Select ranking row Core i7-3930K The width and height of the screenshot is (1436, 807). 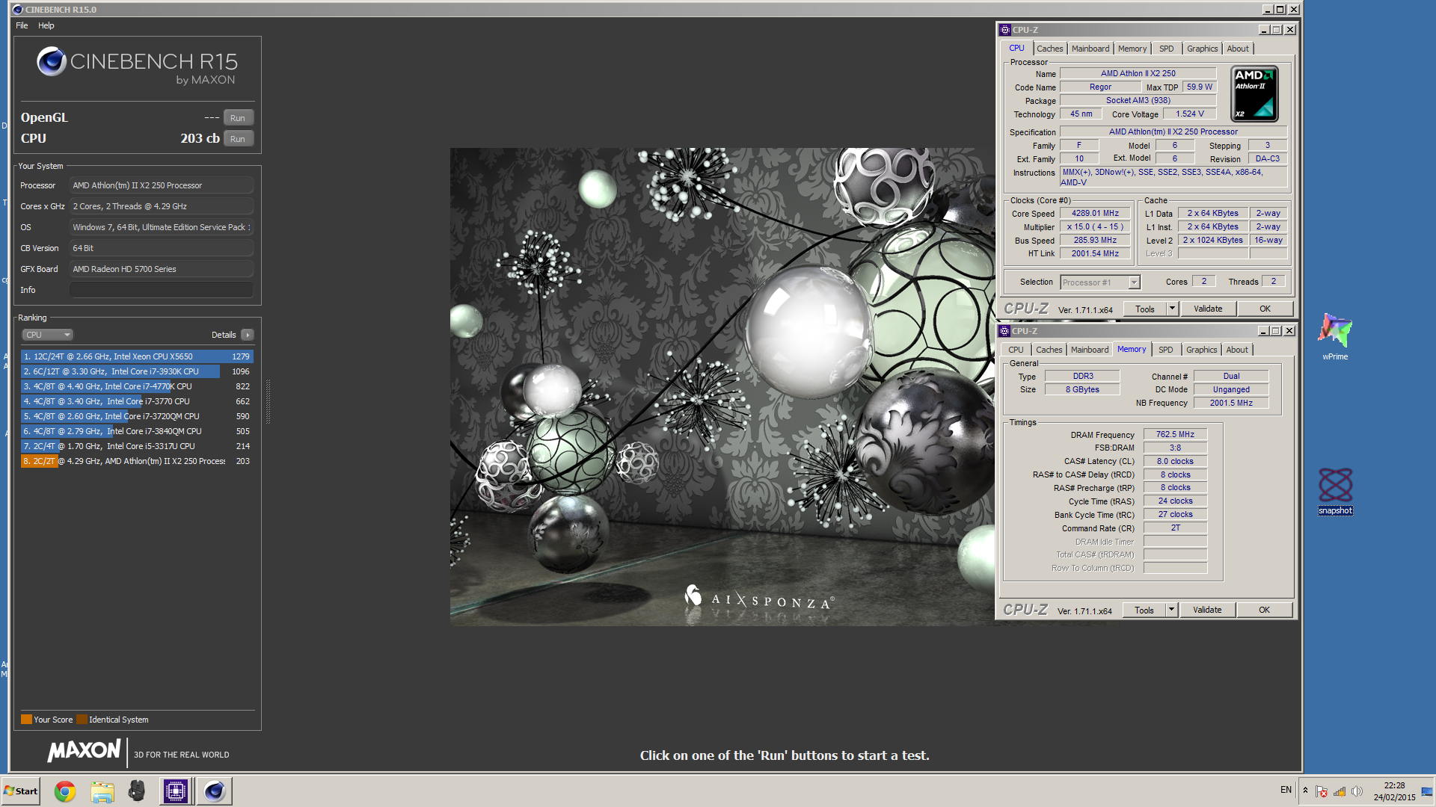pos(137,371)
